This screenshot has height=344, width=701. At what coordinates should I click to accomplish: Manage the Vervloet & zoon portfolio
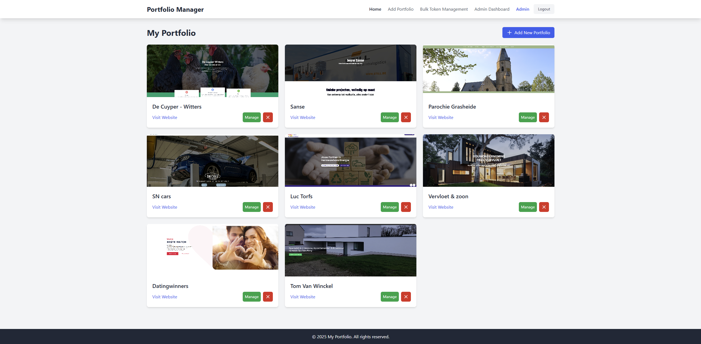528,207
